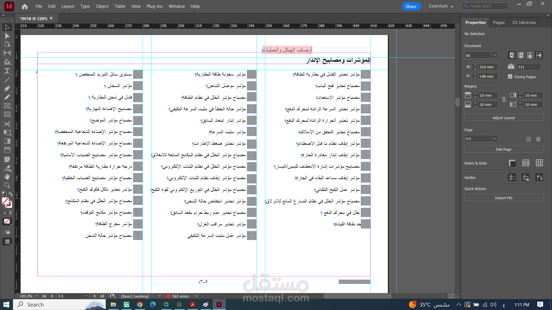Toggle the Facing Pages checkbox

(510, 77)
